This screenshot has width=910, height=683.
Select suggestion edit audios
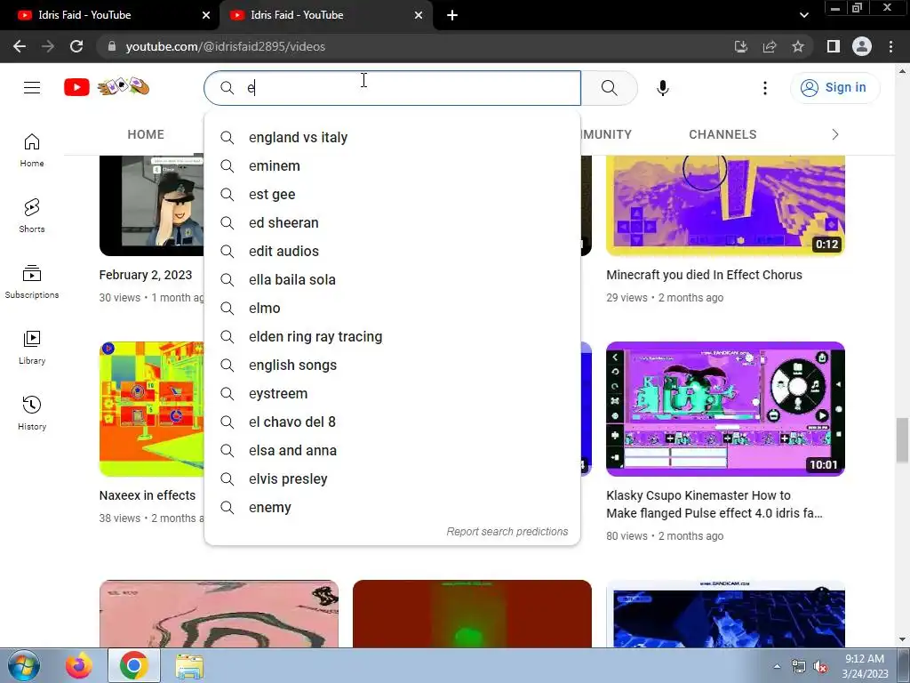tap(392, 252)
